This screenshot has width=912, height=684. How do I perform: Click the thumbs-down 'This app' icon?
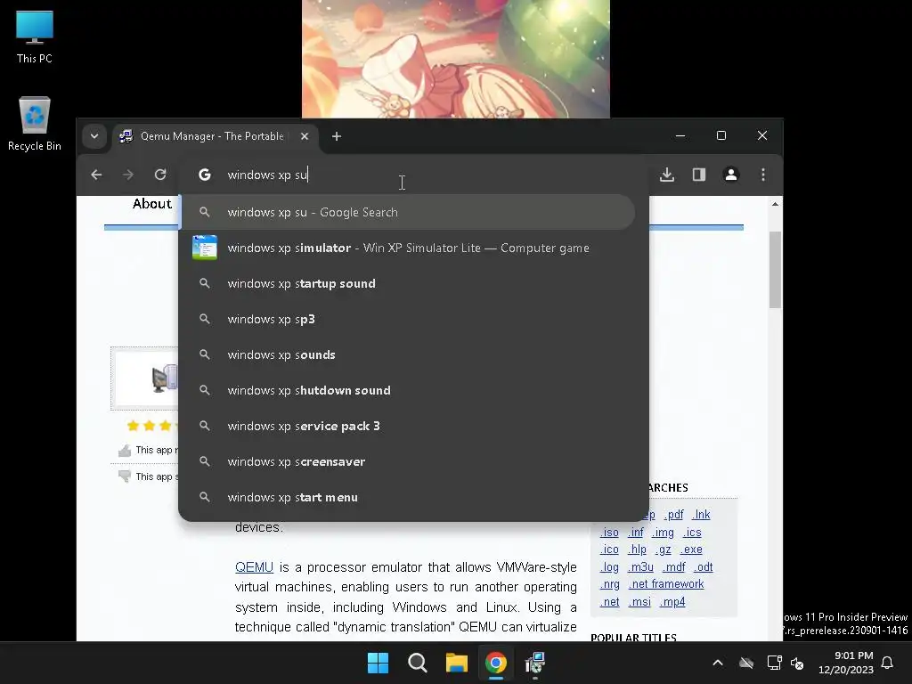125,476
